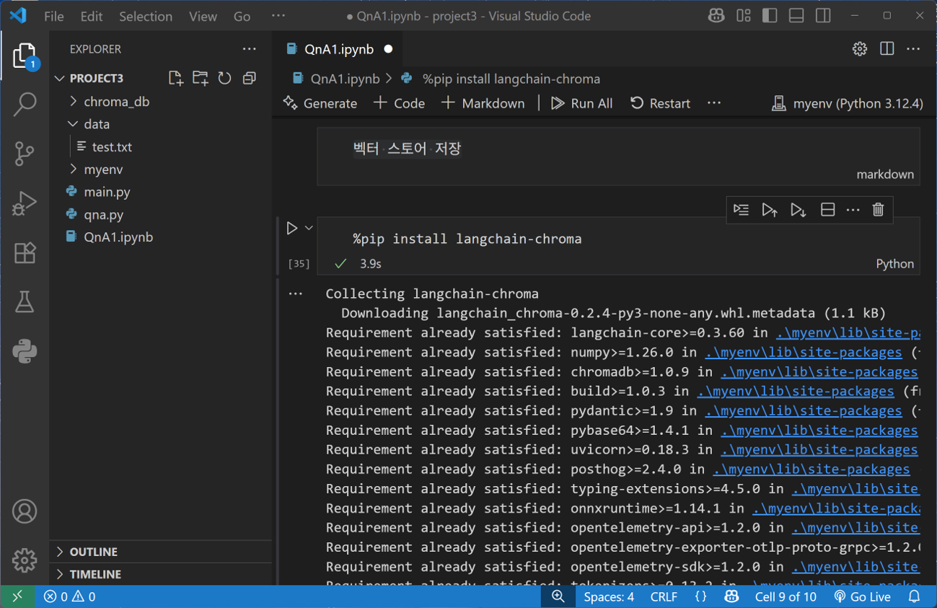
Task: Expand the OUTLINE section
Action: 94,552
